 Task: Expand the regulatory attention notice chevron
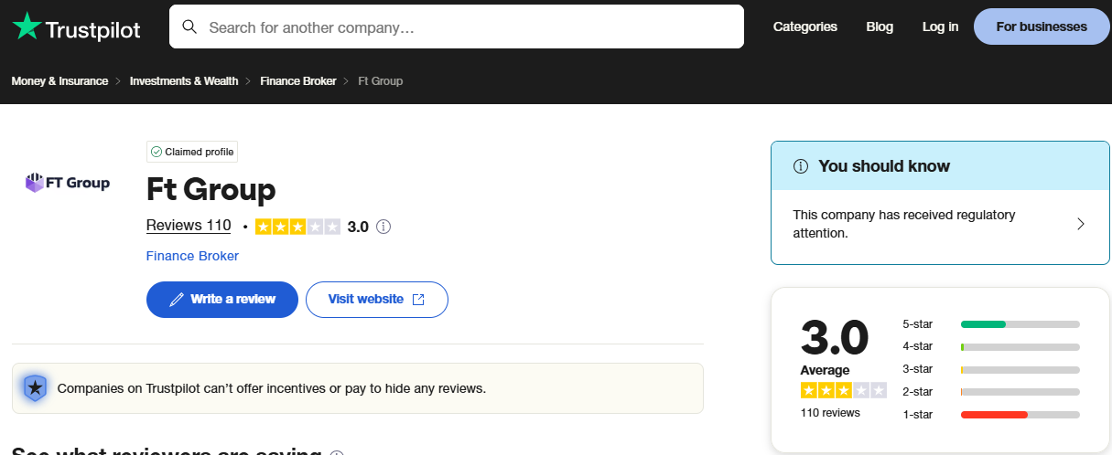[1080, 224]
